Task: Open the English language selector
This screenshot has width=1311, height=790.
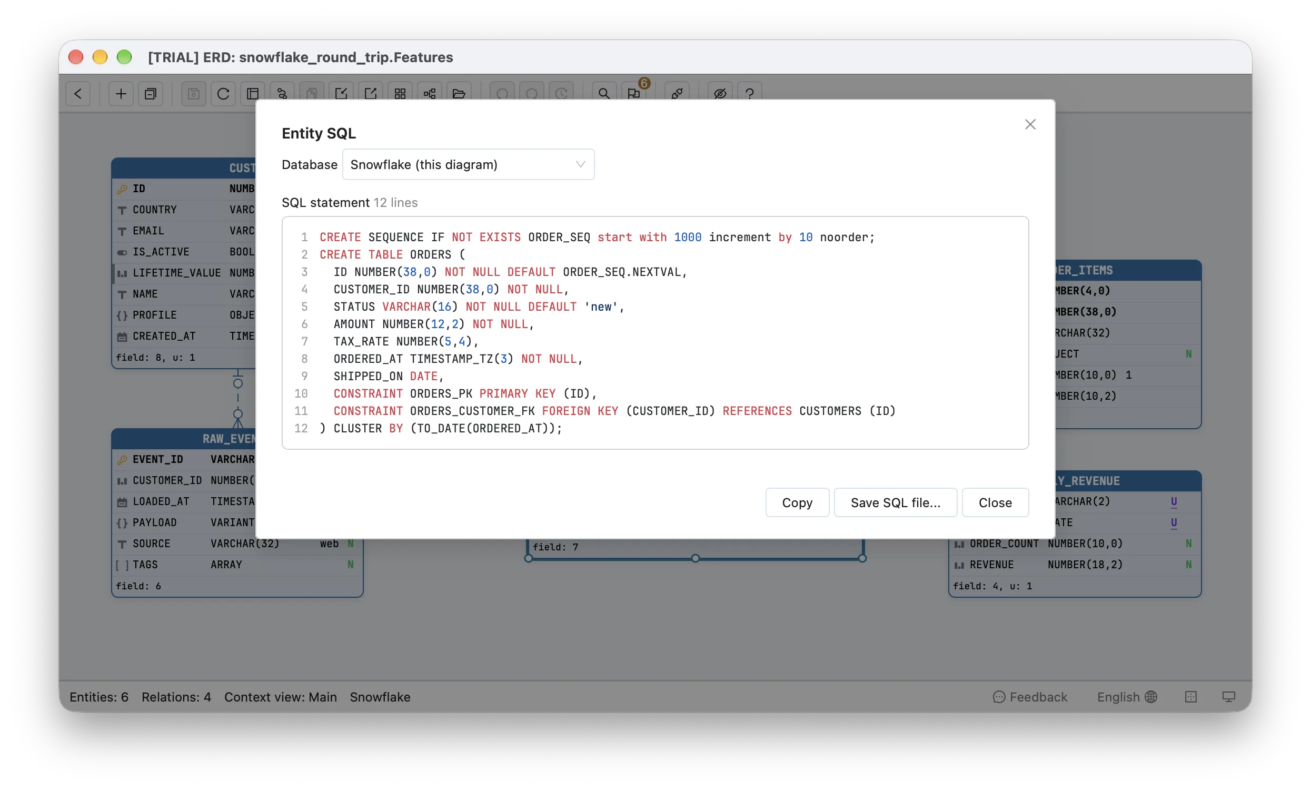Action: click(1127, 697)
